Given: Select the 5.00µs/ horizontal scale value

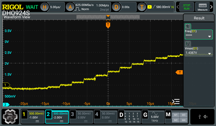Looking at the screenshot, I should (x=55, y=7).
